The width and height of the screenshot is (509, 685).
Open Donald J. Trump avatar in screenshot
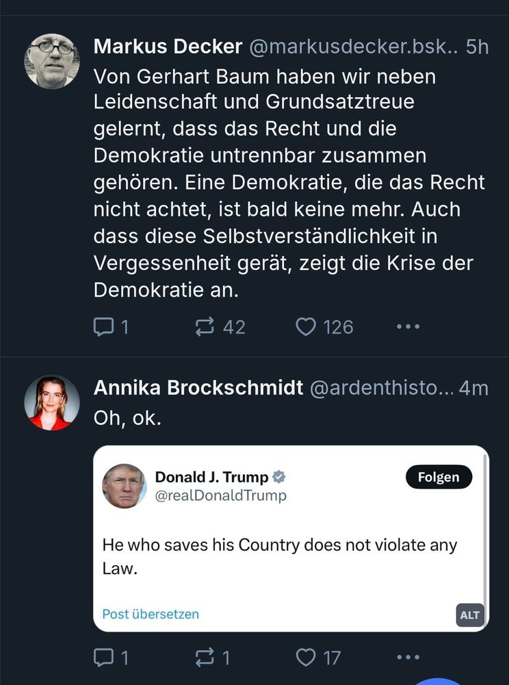tap(125, 486)
